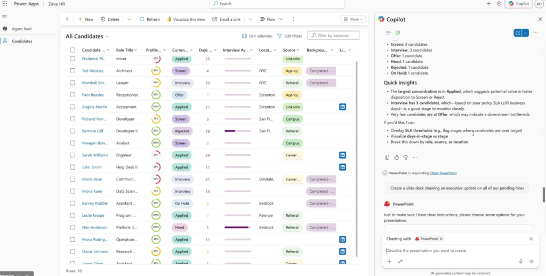
Task: Click the thumbs down feedback icon
Action: (405, 157)
